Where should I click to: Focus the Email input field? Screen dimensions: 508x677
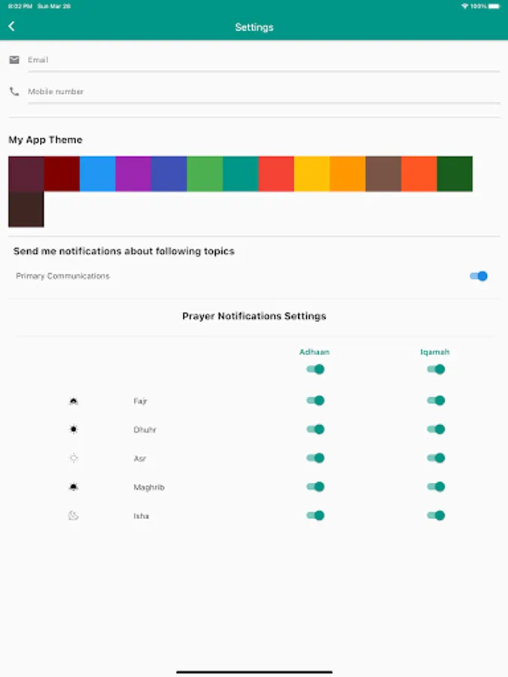click(x=263, y=59)
